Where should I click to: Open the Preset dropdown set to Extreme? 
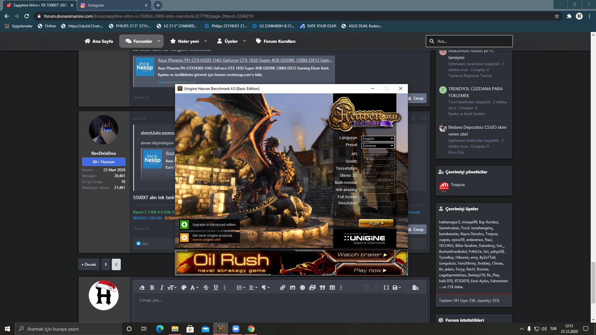coord(378,146)
